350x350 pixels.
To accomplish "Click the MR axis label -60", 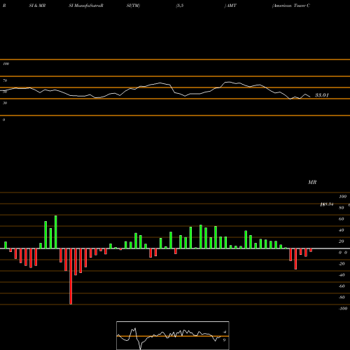I will (342, 286).
